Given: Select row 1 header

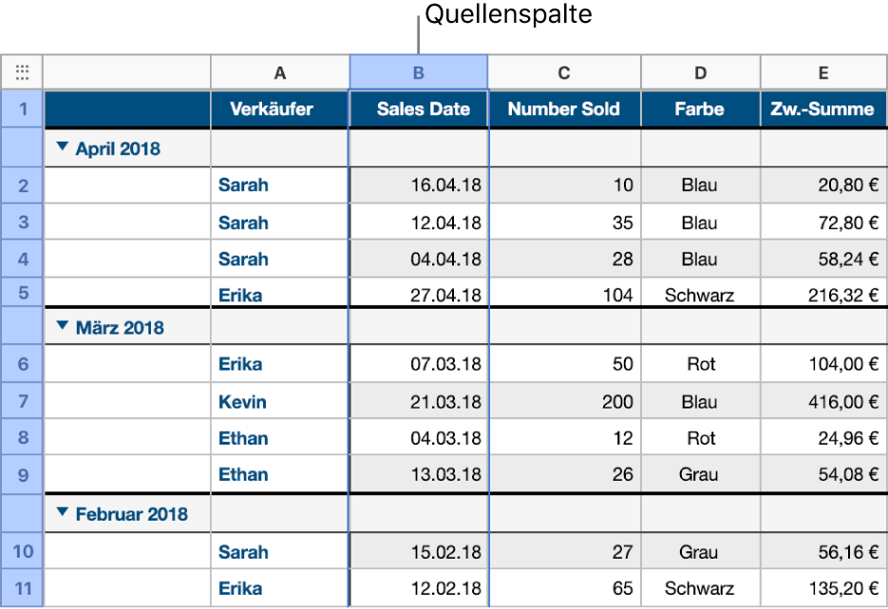Looking at the screenshot, I should tap(22, 109).
